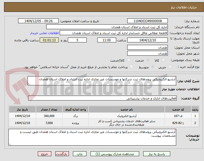Click the کد خدمت column header
Viewport: 204px width, 161px height.
(178, 109)
